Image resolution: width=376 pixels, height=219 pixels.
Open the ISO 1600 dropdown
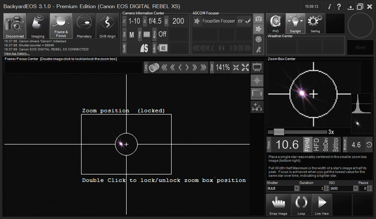355,188
